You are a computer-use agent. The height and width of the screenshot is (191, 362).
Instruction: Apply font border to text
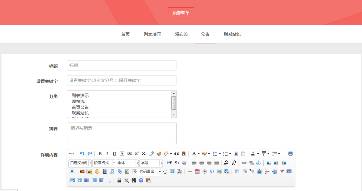click(x=122, y=154)
